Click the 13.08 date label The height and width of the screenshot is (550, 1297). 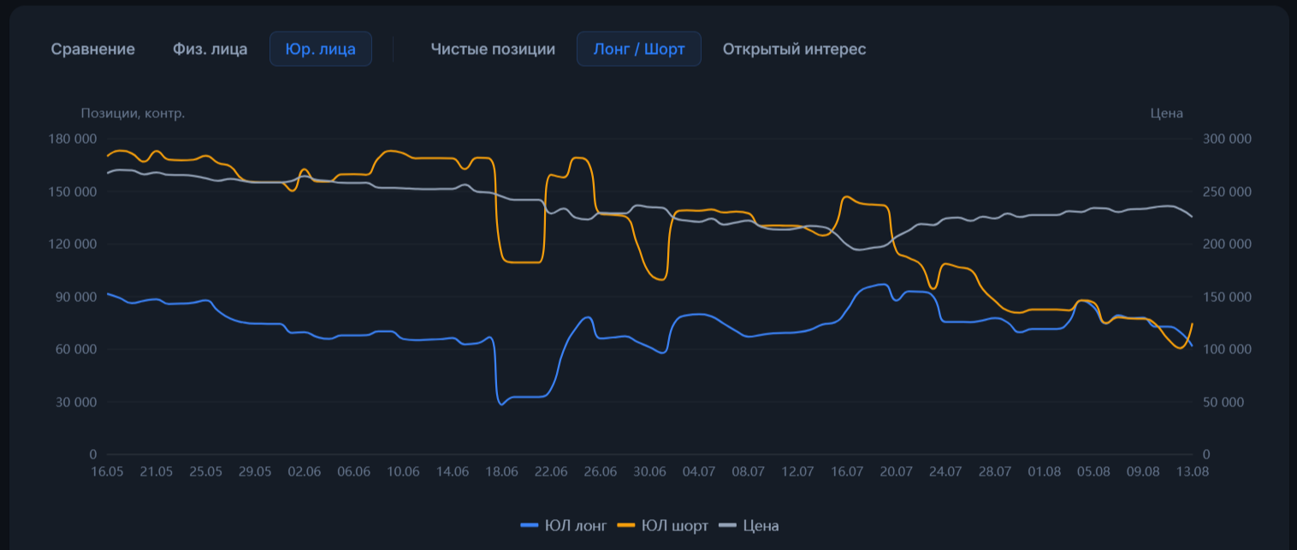pos(1193,472)
